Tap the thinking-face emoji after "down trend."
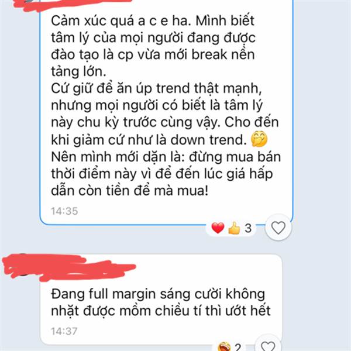This screenshot has height=351, width=351. tap(259, 139)
